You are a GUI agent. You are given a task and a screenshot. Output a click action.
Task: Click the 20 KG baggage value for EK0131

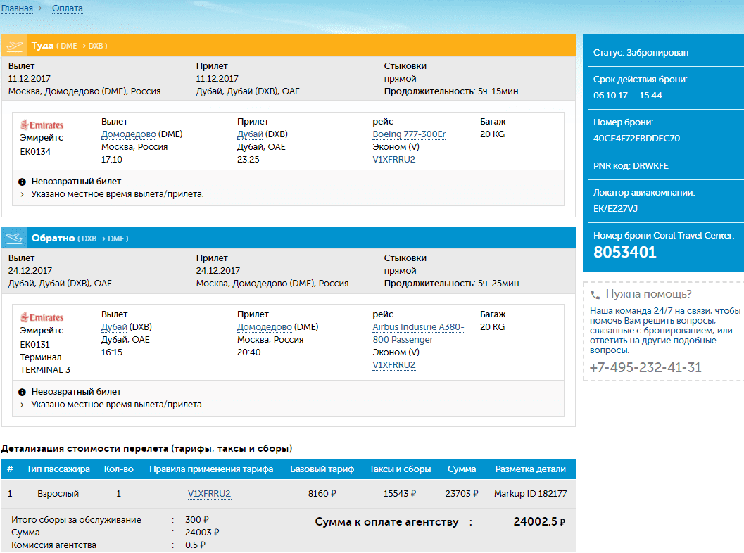click(492, 326)
